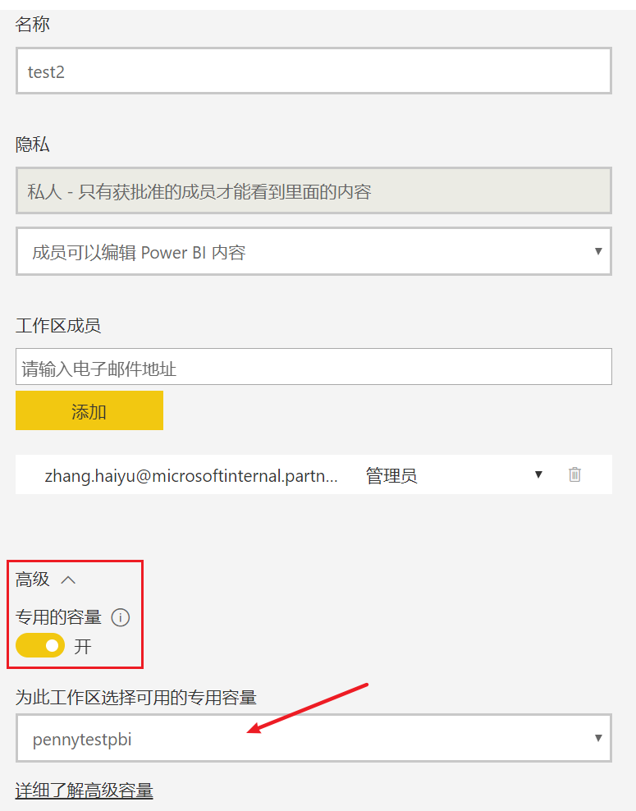Click the info icon beside 专用的容量
The width and height of the screenshot is (636, 811).
[121, 618]
